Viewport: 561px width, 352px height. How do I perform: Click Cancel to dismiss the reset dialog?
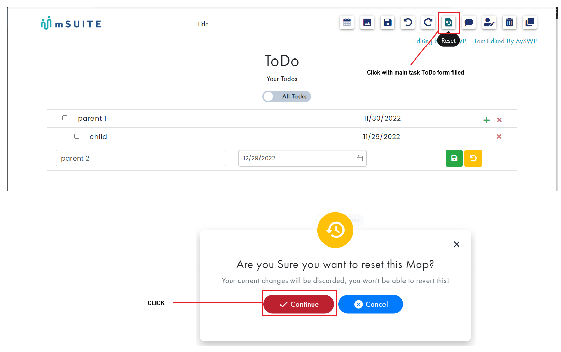point(371,304)
